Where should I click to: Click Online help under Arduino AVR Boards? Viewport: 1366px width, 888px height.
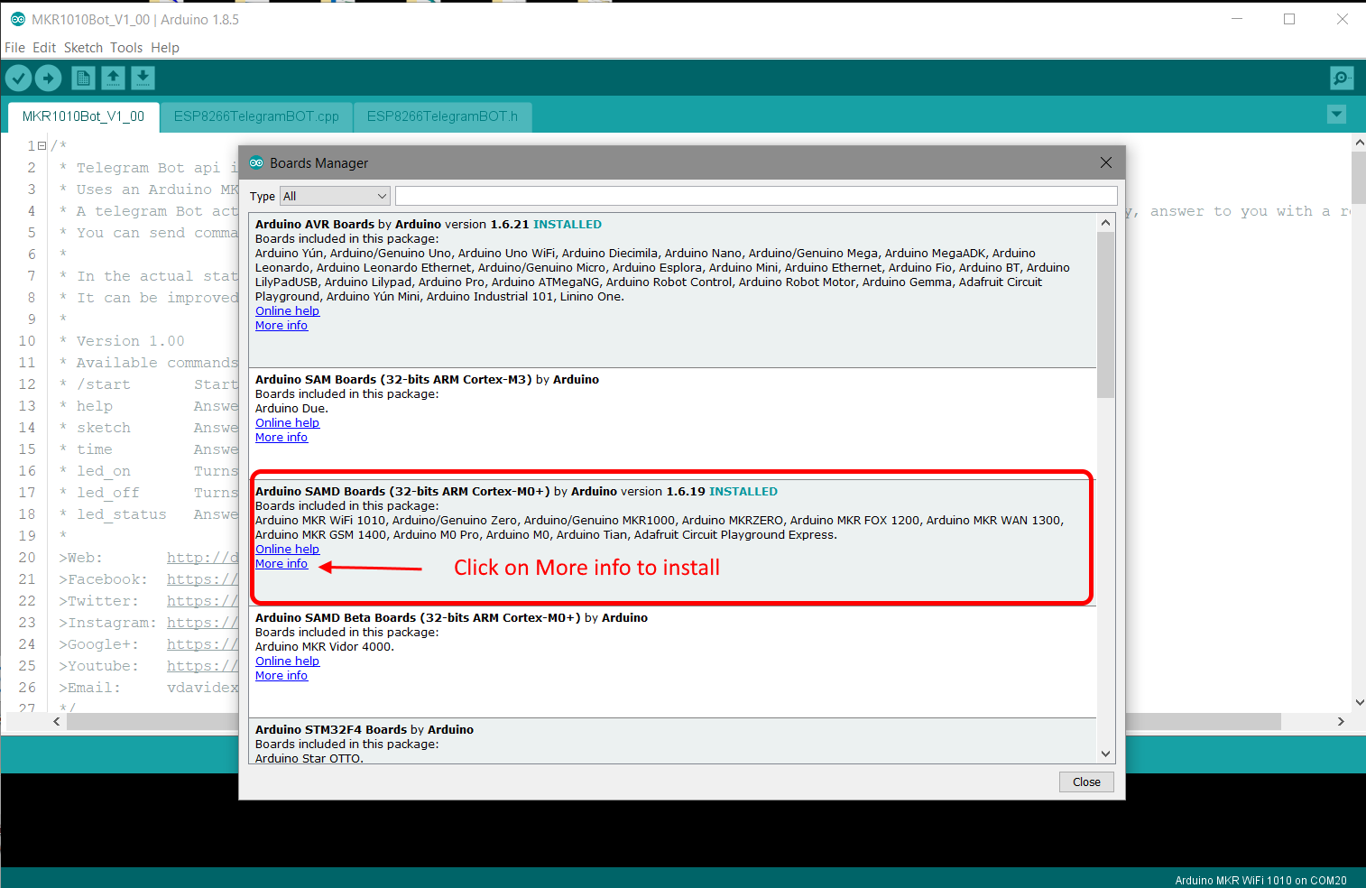pos(287,310)
